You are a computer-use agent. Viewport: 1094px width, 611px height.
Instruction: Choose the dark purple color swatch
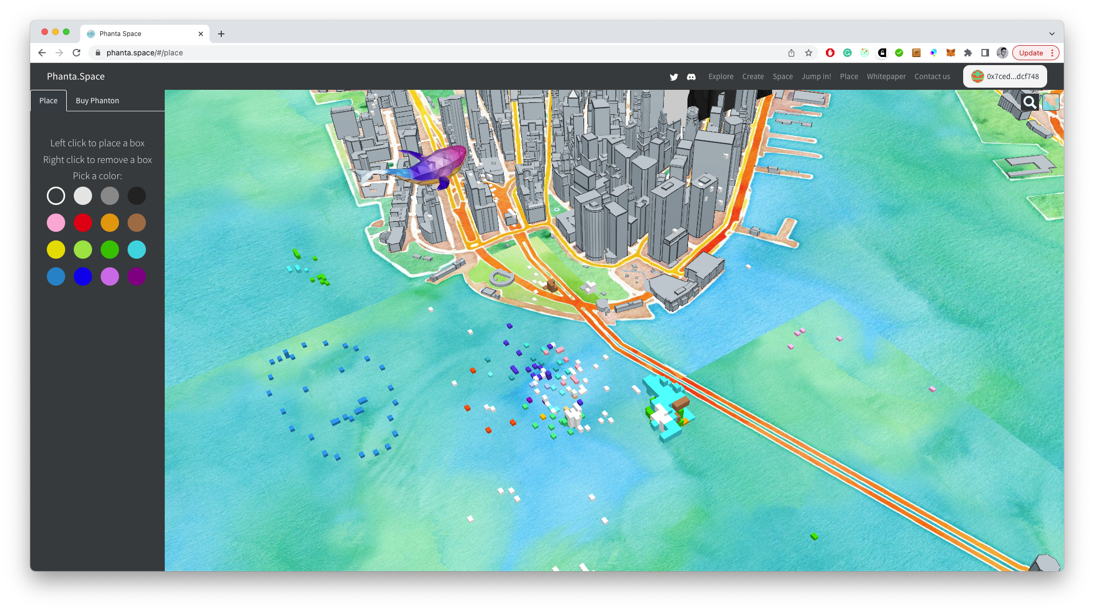click(137, 276)
